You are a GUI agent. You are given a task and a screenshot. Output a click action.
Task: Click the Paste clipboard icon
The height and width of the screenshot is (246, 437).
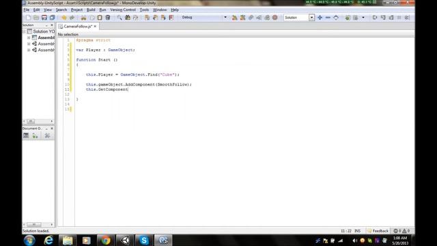[x=100, y=18]
